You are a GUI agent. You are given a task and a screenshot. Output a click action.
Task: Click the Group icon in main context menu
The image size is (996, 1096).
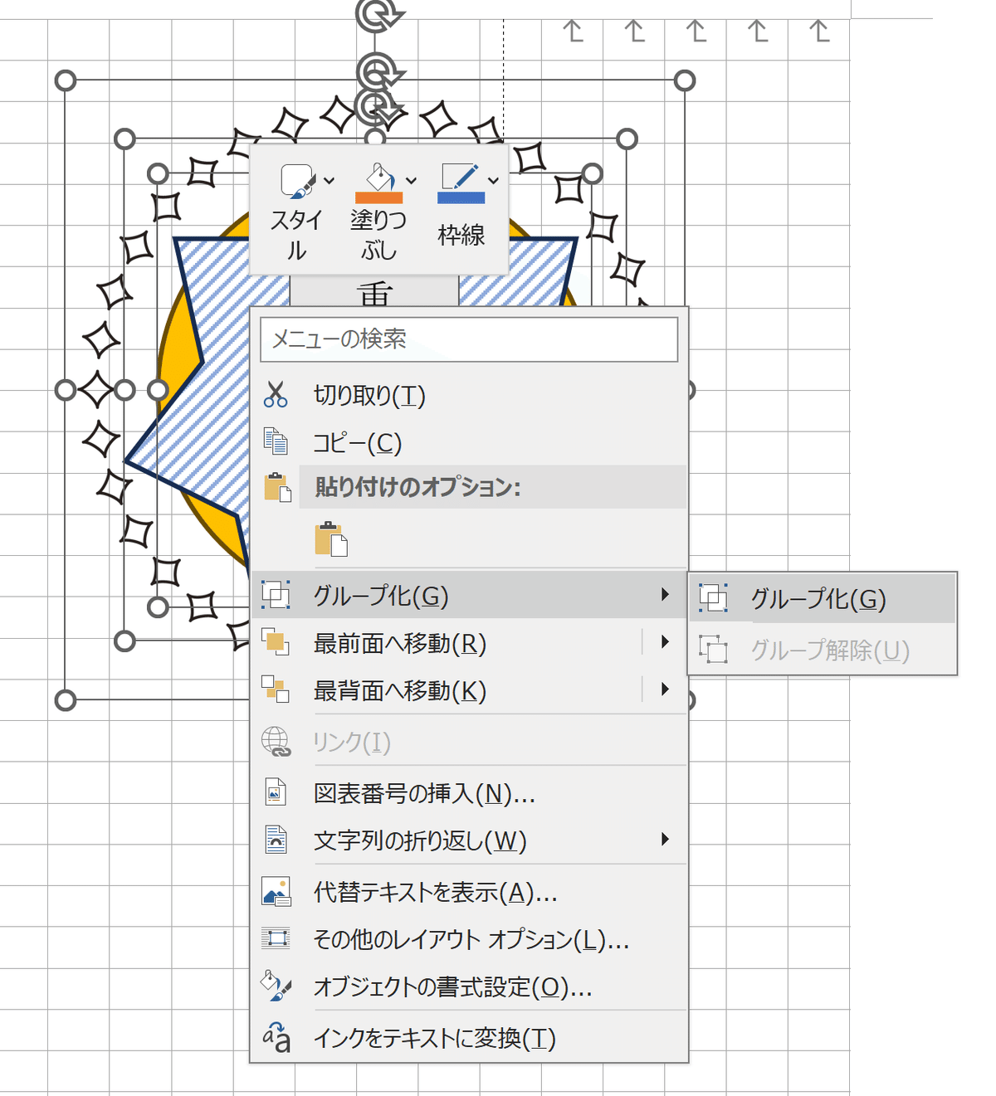point(276,595)
